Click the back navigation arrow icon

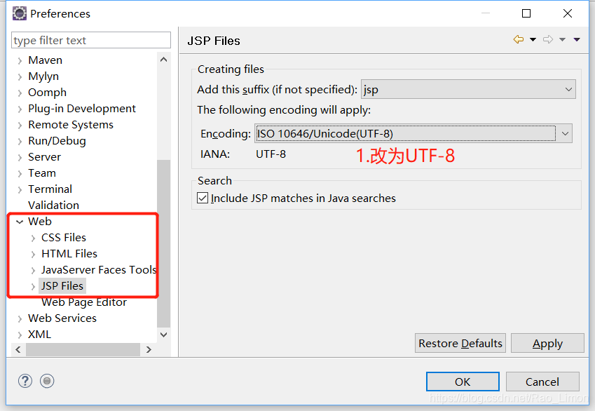point(519,39)
